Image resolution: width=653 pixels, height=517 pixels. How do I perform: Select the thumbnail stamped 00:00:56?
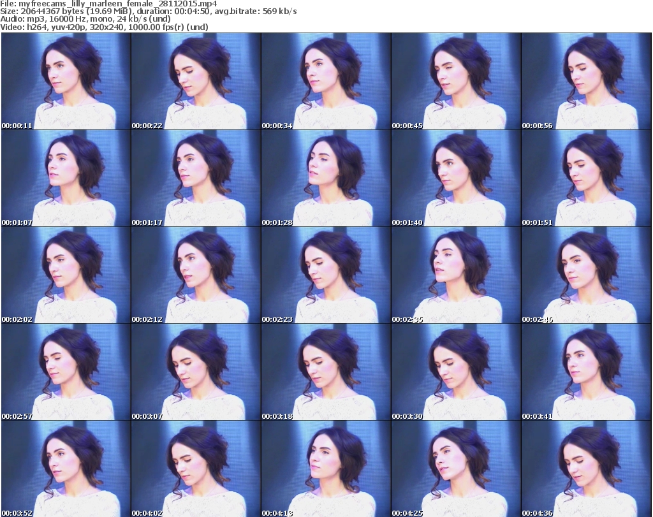tap(587, 81)
